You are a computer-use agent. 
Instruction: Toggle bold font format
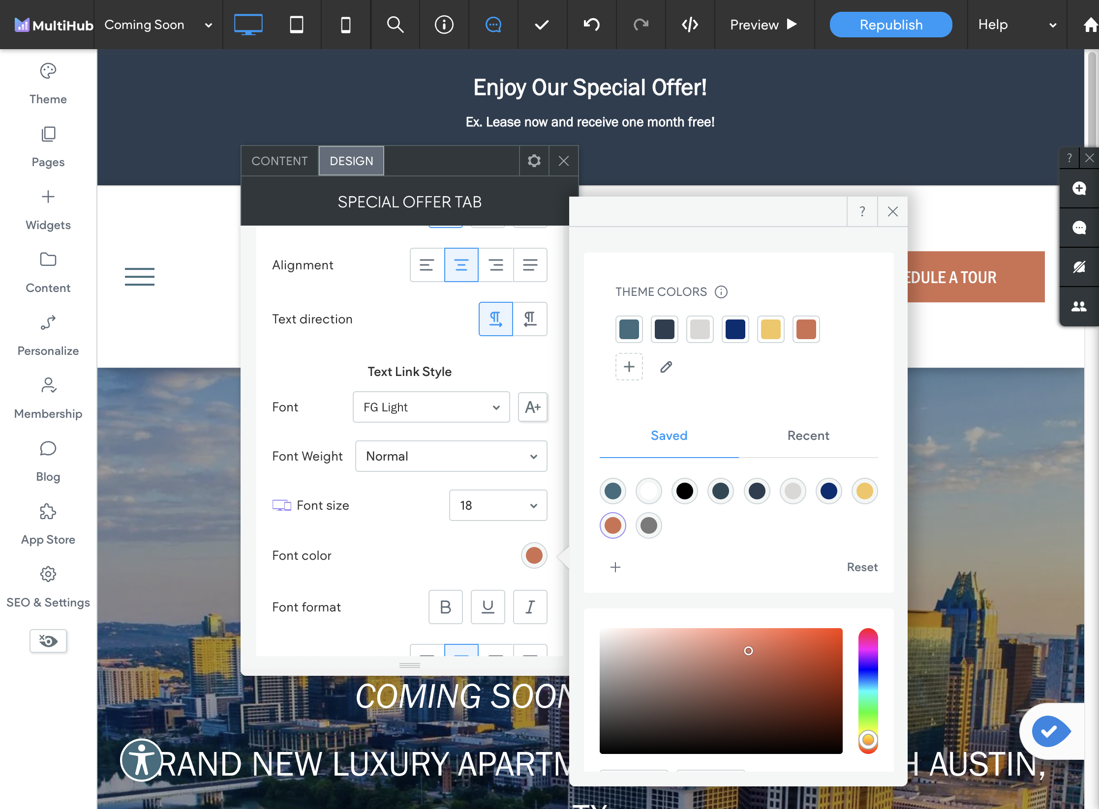(x=446, y=607)
